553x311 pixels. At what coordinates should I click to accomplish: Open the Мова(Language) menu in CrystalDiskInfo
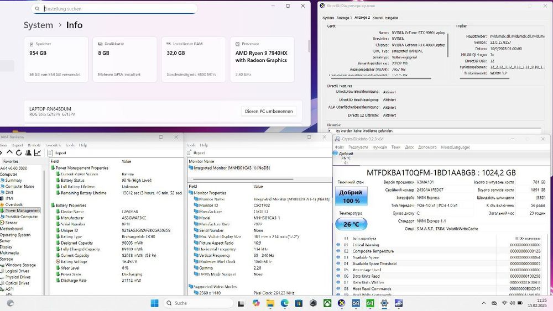click(455, 147)
